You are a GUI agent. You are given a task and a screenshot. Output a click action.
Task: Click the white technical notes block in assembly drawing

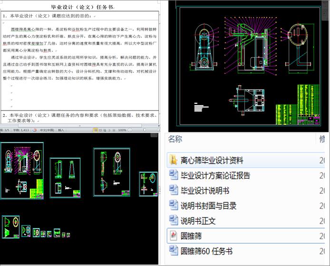pyautogui.click(x=201, y=107)
